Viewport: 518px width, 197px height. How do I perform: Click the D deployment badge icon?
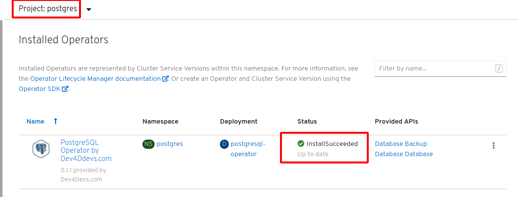click(x=224, y=144)
